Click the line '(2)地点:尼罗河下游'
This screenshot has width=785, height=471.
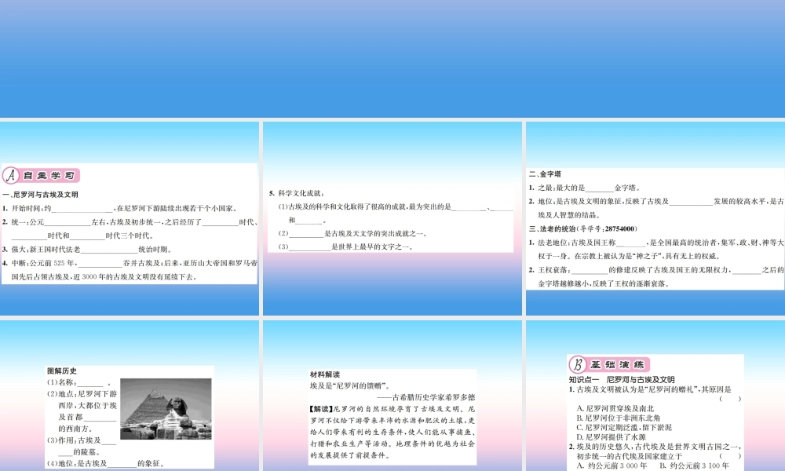82,394
